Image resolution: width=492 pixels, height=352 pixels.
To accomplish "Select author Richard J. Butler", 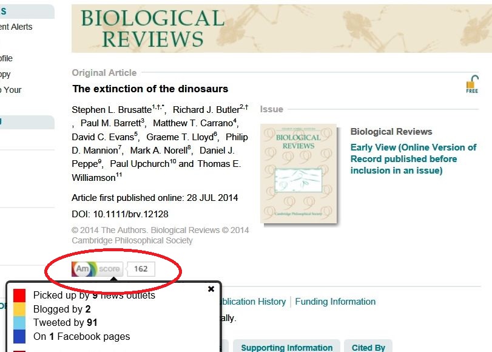I will (x=206, y=110).
